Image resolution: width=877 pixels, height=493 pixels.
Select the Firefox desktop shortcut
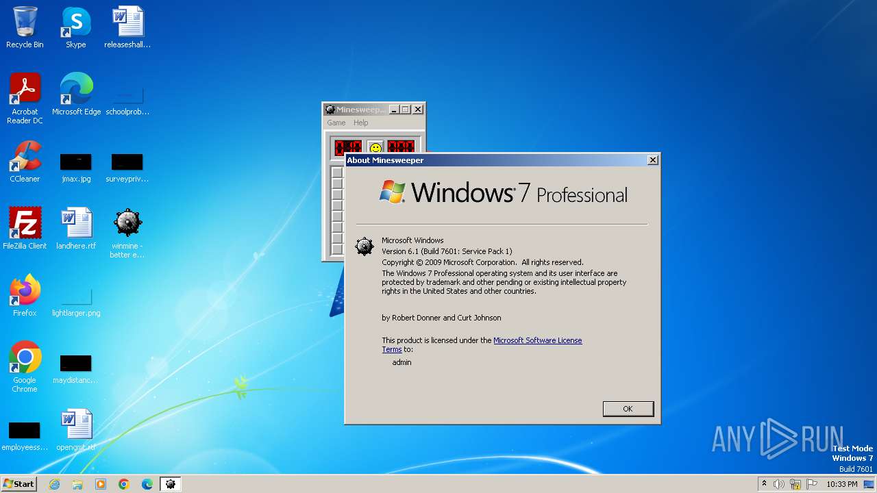(x=25, y=296)
